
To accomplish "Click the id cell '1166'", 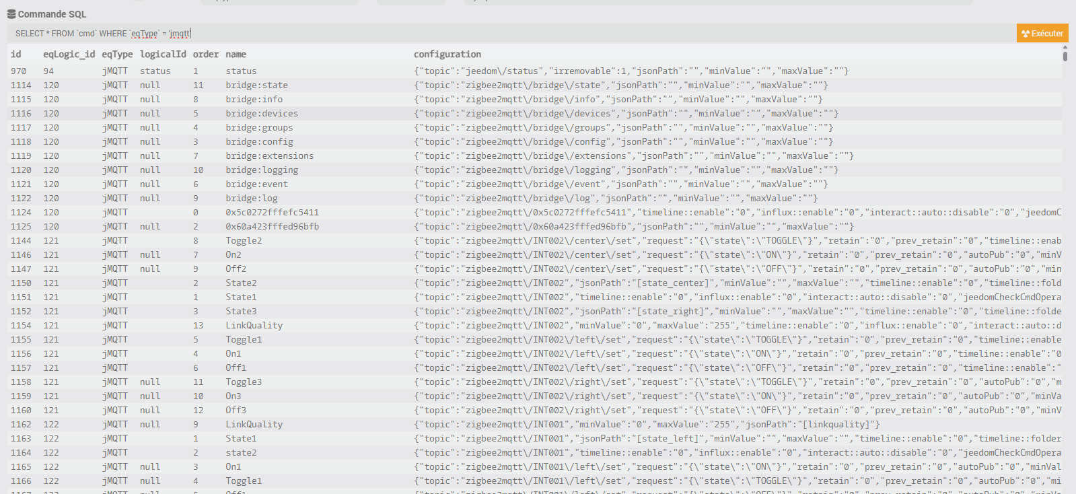I will click(x=21, y=481).
